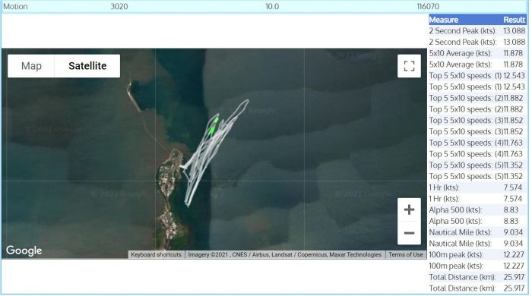Toggle fullscreen map view
The image size is (532, 296).
pyautogui.click(x=409, y=66)
